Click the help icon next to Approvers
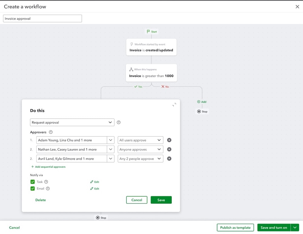303x234 pixels. pos(50,132)
